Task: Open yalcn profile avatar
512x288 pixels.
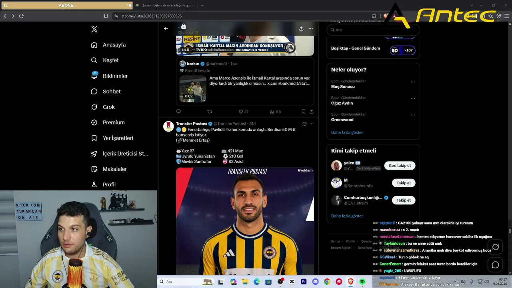Action: click(336, 166)
